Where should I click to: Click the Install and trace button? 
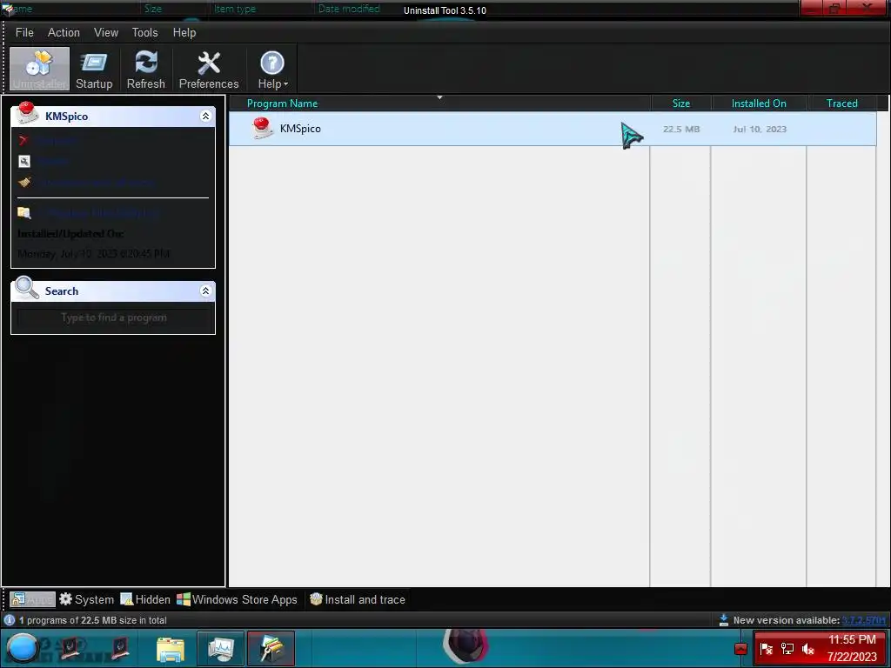(x=358, y=599)
